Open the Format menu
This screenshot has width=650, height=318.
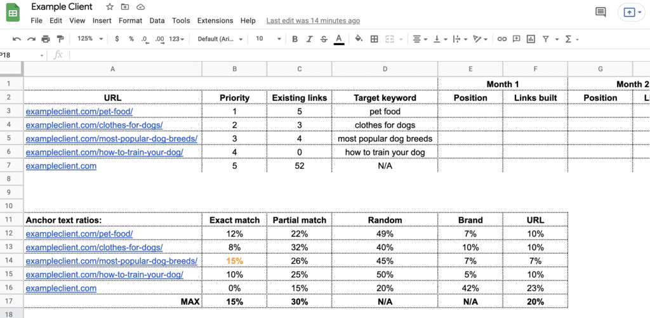[x=130, y=20]
